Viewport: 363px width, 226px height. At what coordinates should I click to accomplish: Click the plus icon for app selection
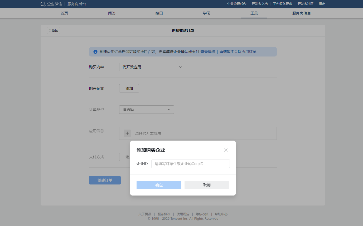click(x=127, y=133)
